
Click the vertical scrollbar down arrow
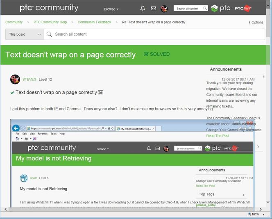tap(268, 202)
